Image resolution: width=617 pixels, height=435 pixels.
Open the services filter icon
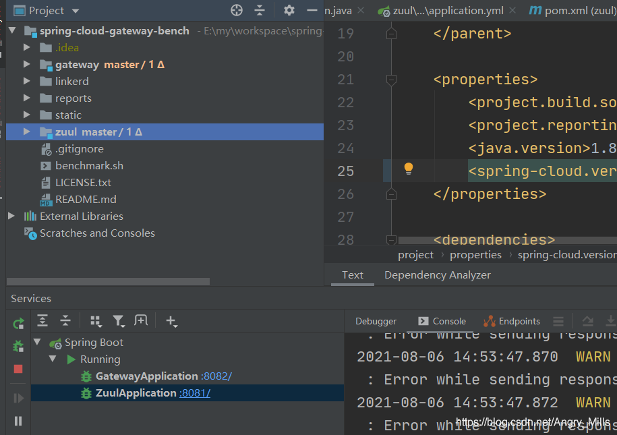click(x=119, y=321)
